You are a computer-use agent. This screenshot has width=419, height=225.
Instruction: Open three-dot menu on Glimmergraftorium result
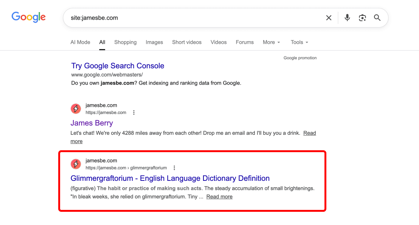[x=174, y=168]
